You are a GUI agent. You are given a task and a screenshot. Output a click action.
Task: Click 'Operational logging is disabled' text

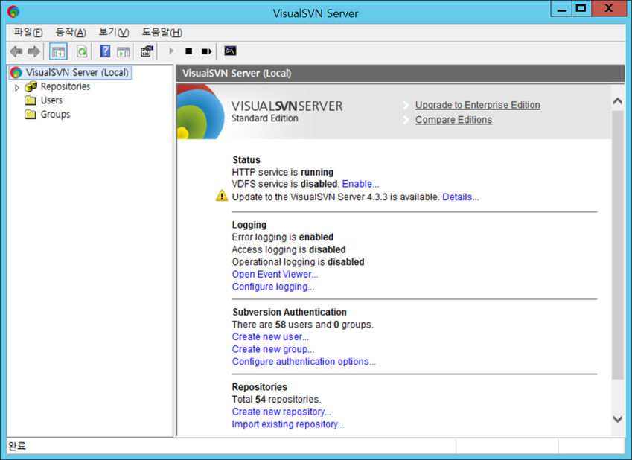coord(298,262)
